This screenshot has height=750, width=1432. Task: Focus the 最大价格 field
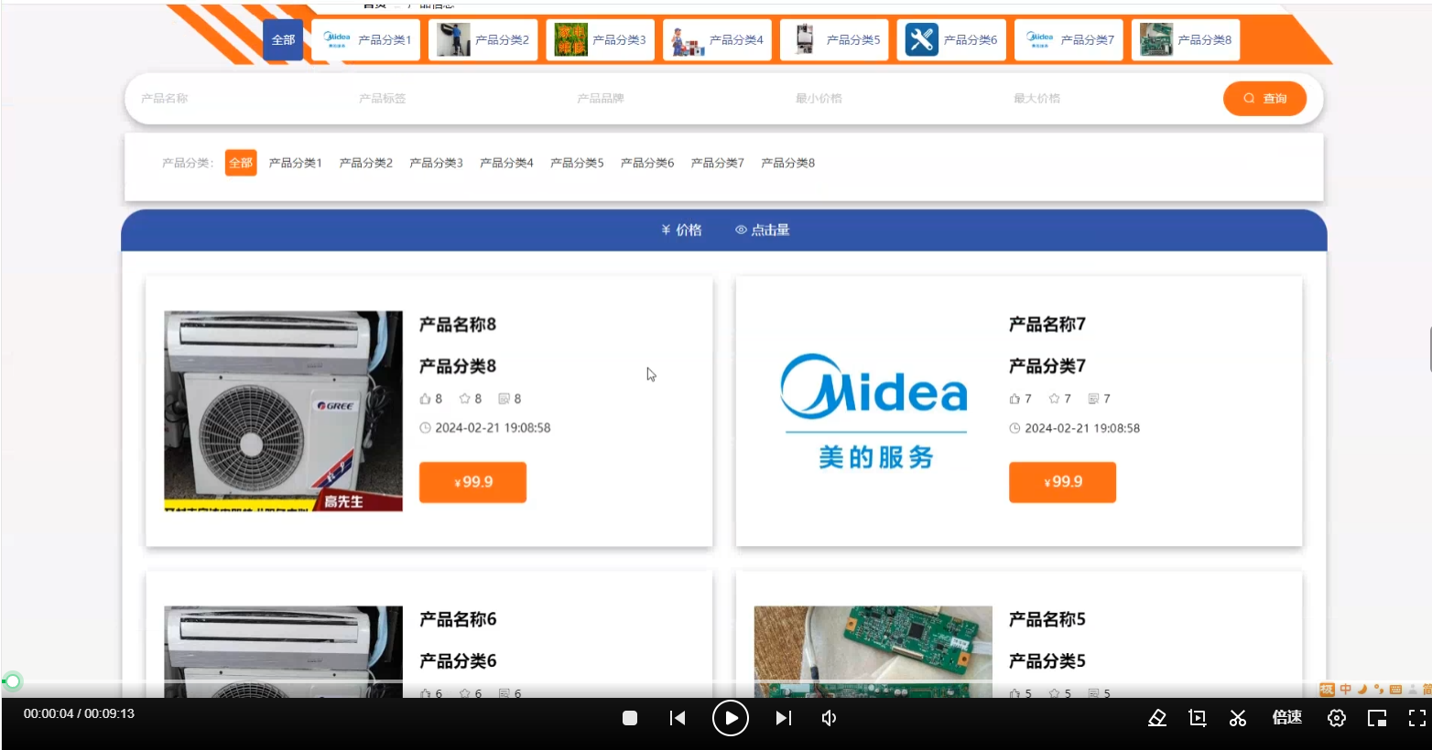click(x=1112, y=99)
